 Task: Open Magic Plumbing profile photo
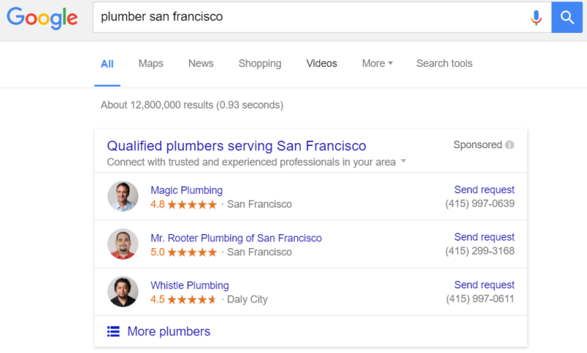click(x=123, y=196)
